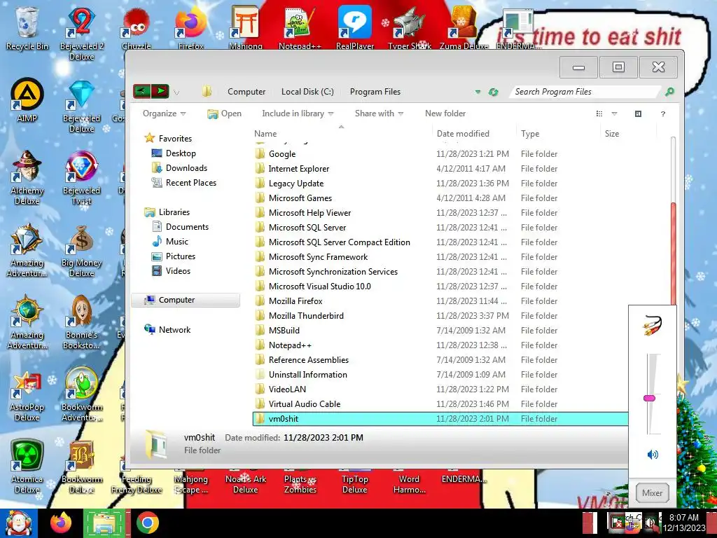Expand Include in library menu
717x538 pixels.
298,113
